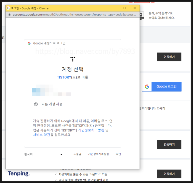Click the statistics chart icon on the background page
This screenshot has width=193, height=183.
coord(142,16)
